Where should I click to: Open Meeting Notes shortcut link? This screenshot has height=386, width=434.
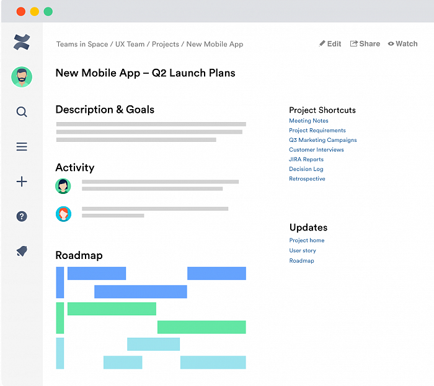pyautogui.click(x=309, y=121)
